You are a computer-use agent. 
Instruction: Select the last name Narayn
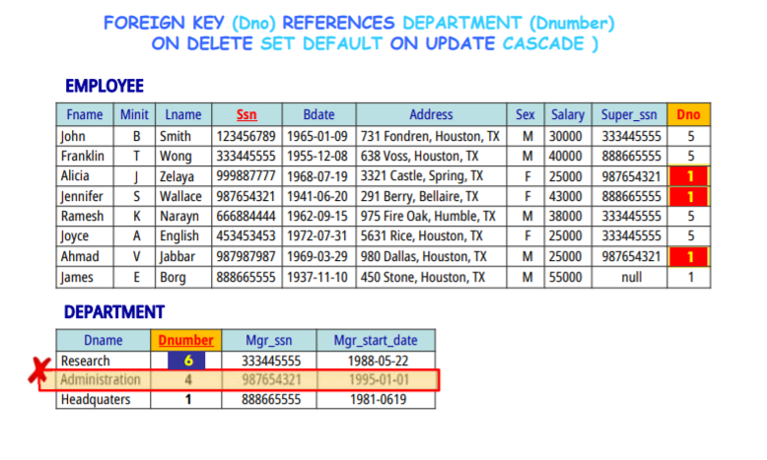point(179,216)
